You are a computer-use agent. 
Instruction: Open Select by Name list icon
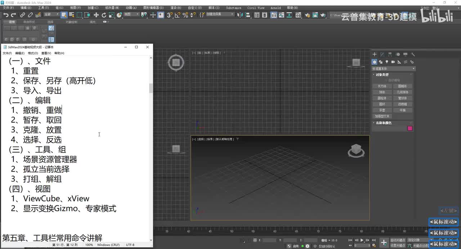[71, 15]
